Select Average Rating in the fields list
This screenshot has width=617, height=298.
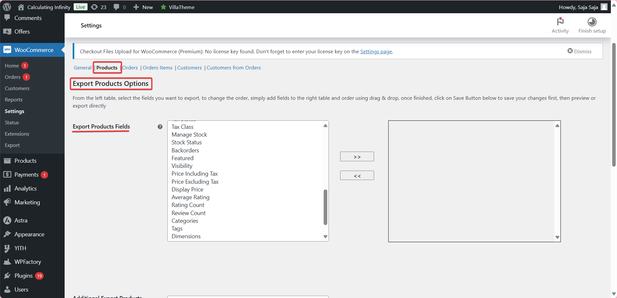pyautogui.click(x=190, y=197)
